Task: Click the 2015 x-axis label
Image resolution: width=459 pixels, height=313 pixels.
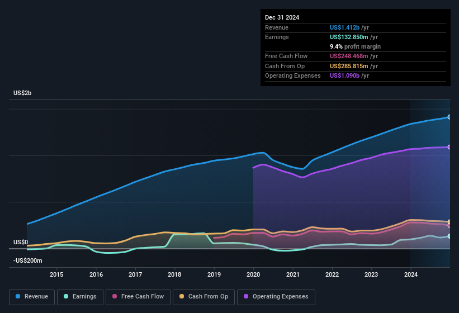Action: (x=56, y=274)
